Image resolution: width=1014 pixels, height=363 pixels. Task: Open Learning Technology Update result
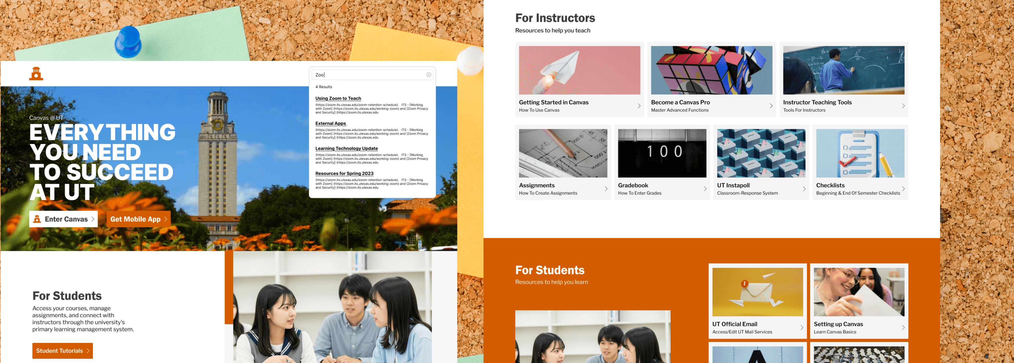346,148
